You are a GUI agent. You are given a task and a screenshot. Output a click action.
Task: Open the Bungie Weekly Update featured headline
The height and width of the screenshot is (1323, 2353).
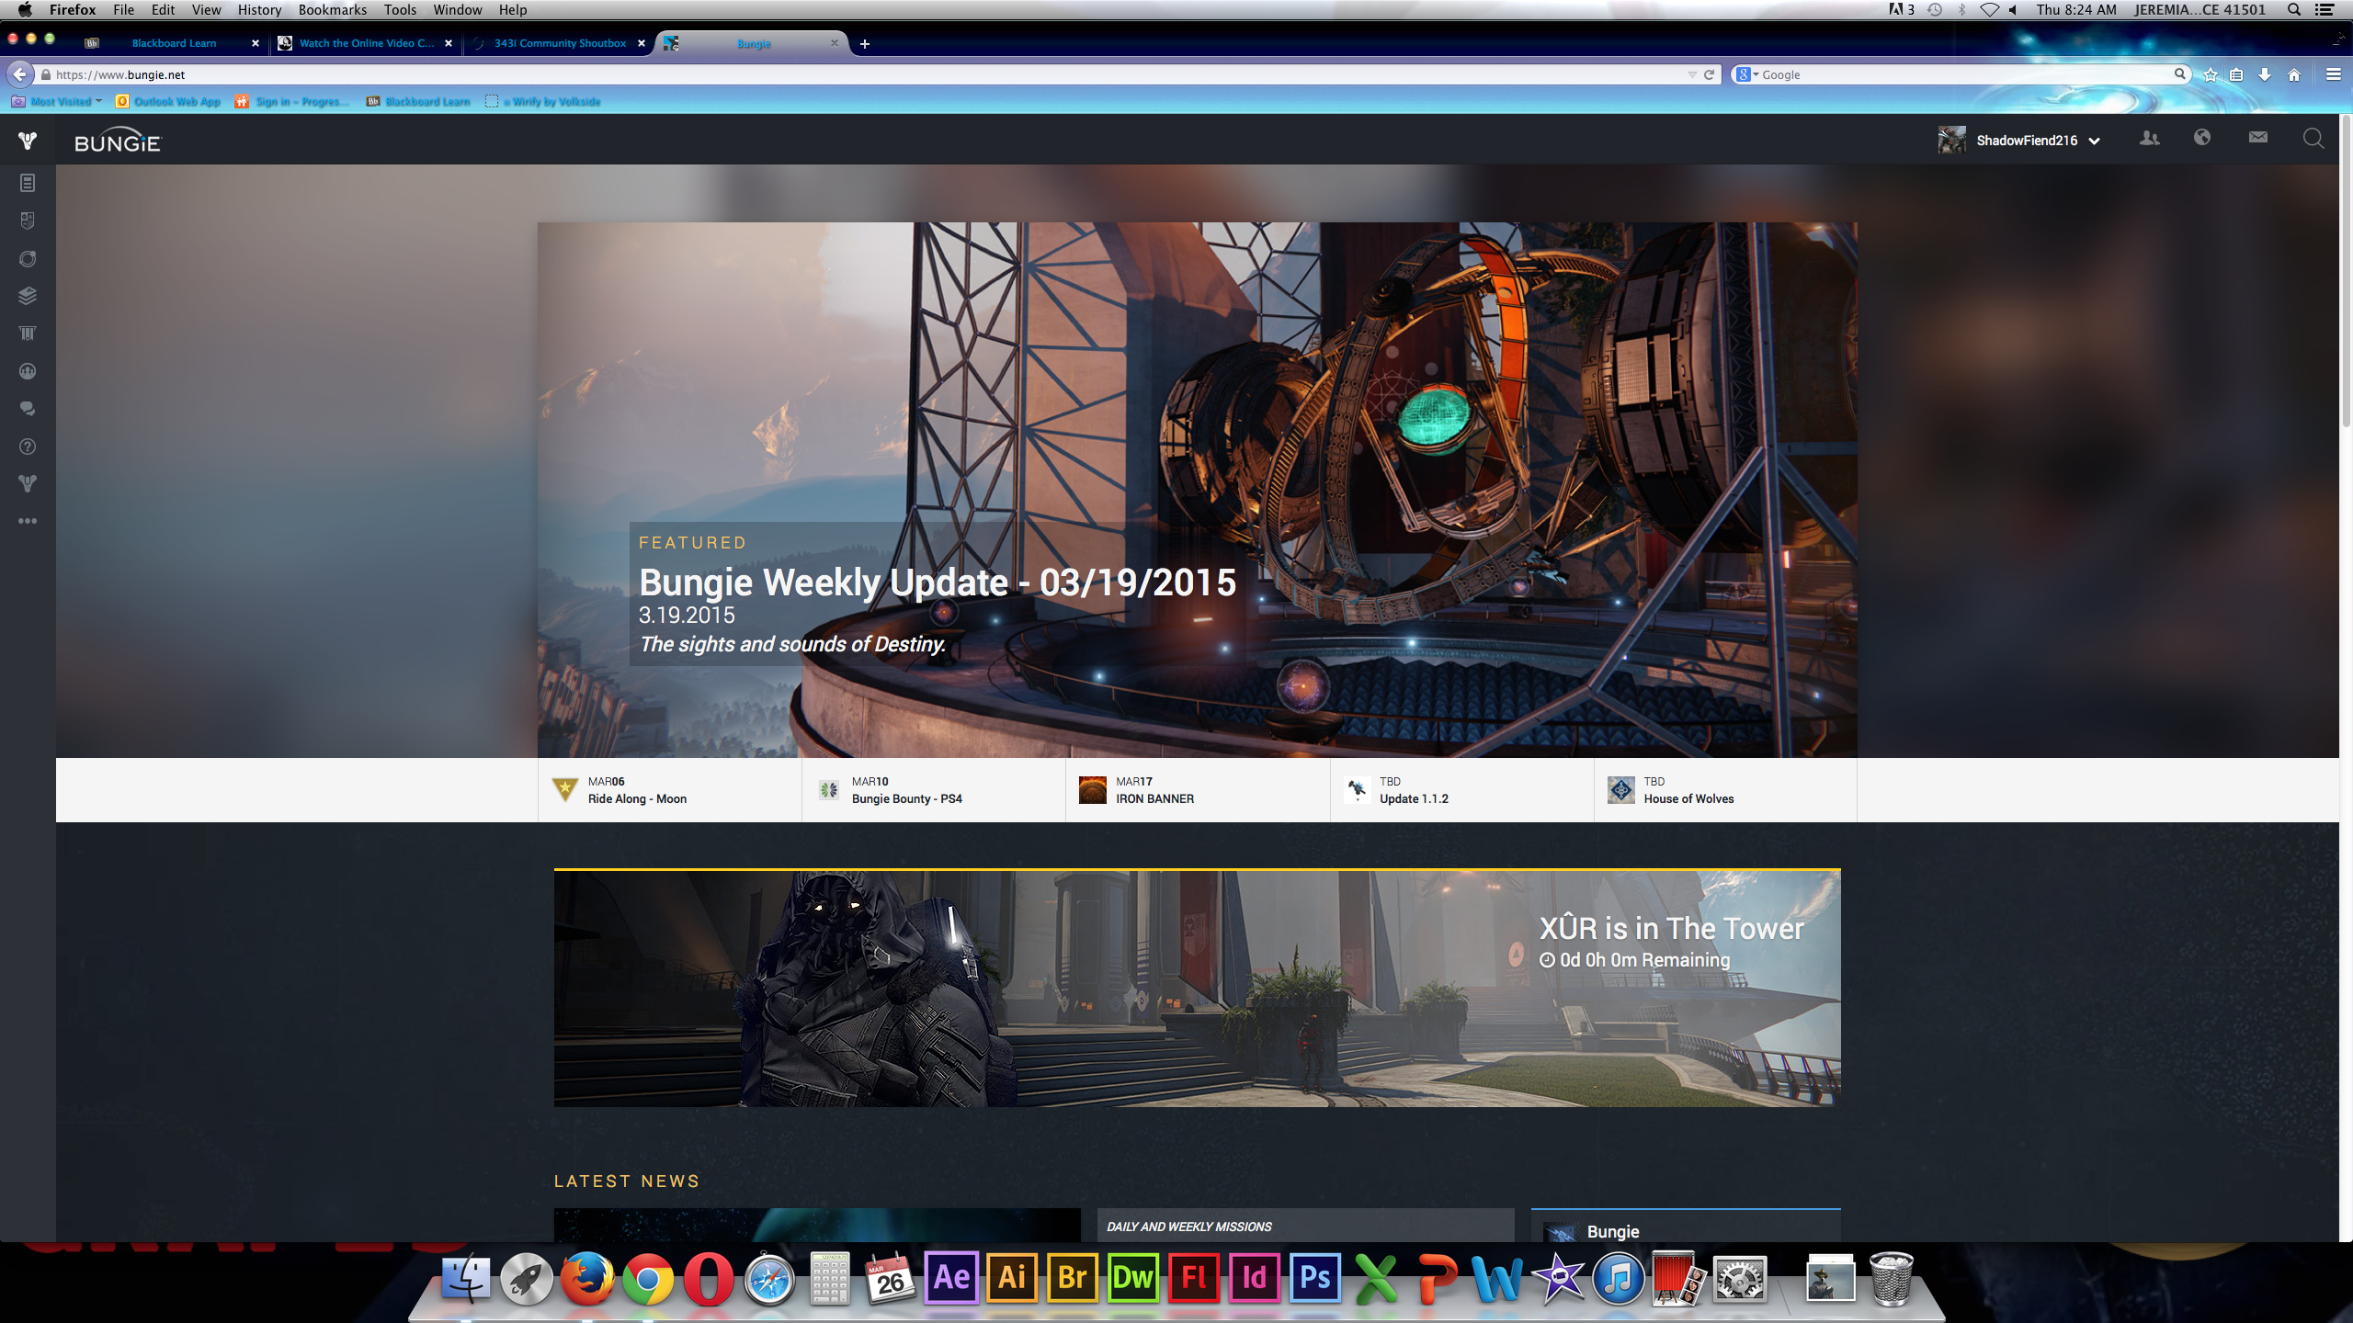[x=937, y=582]
